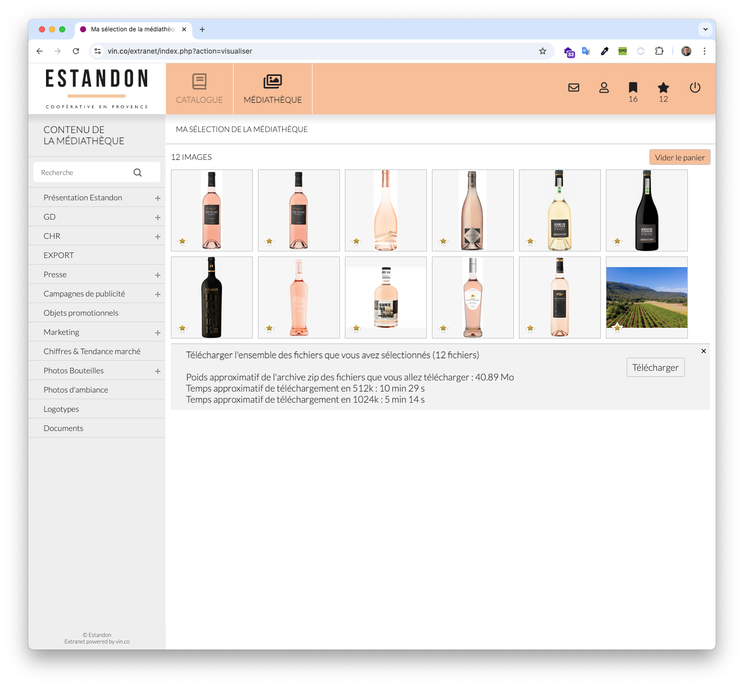744x687 pixels.
Task: Expand the Marketing category
Action: click(x=158, y=333)
